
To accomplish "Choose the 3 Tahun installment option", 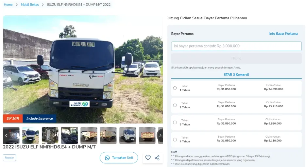I will pos(175,123).
